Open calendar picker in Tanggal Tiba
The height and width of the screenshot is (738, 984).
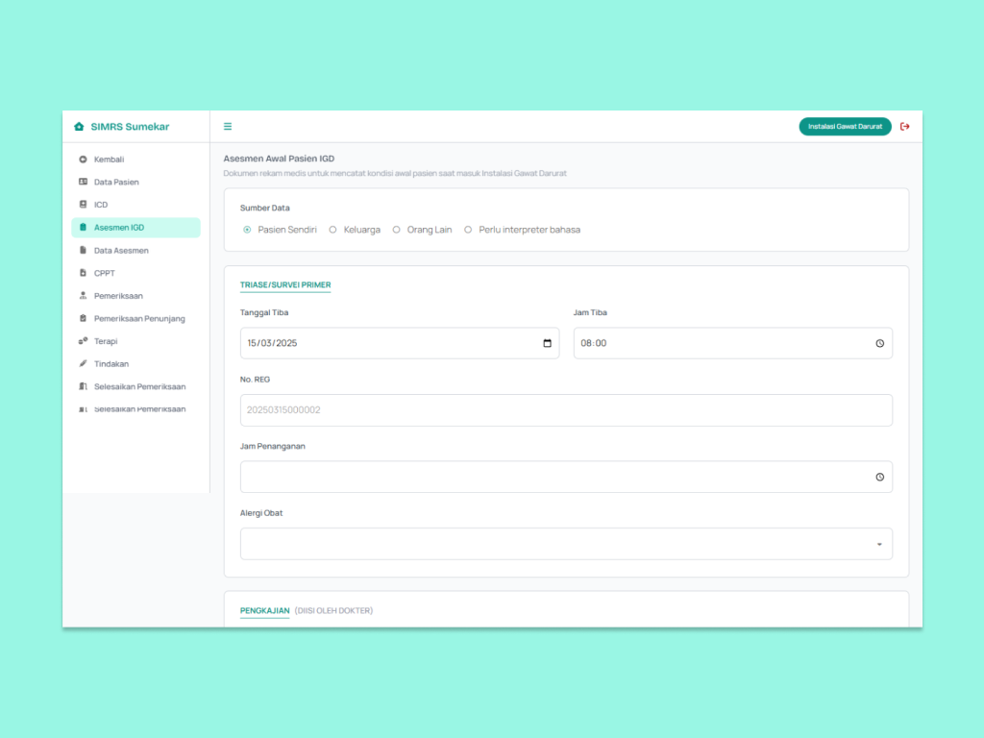click(x=547, y=343)
